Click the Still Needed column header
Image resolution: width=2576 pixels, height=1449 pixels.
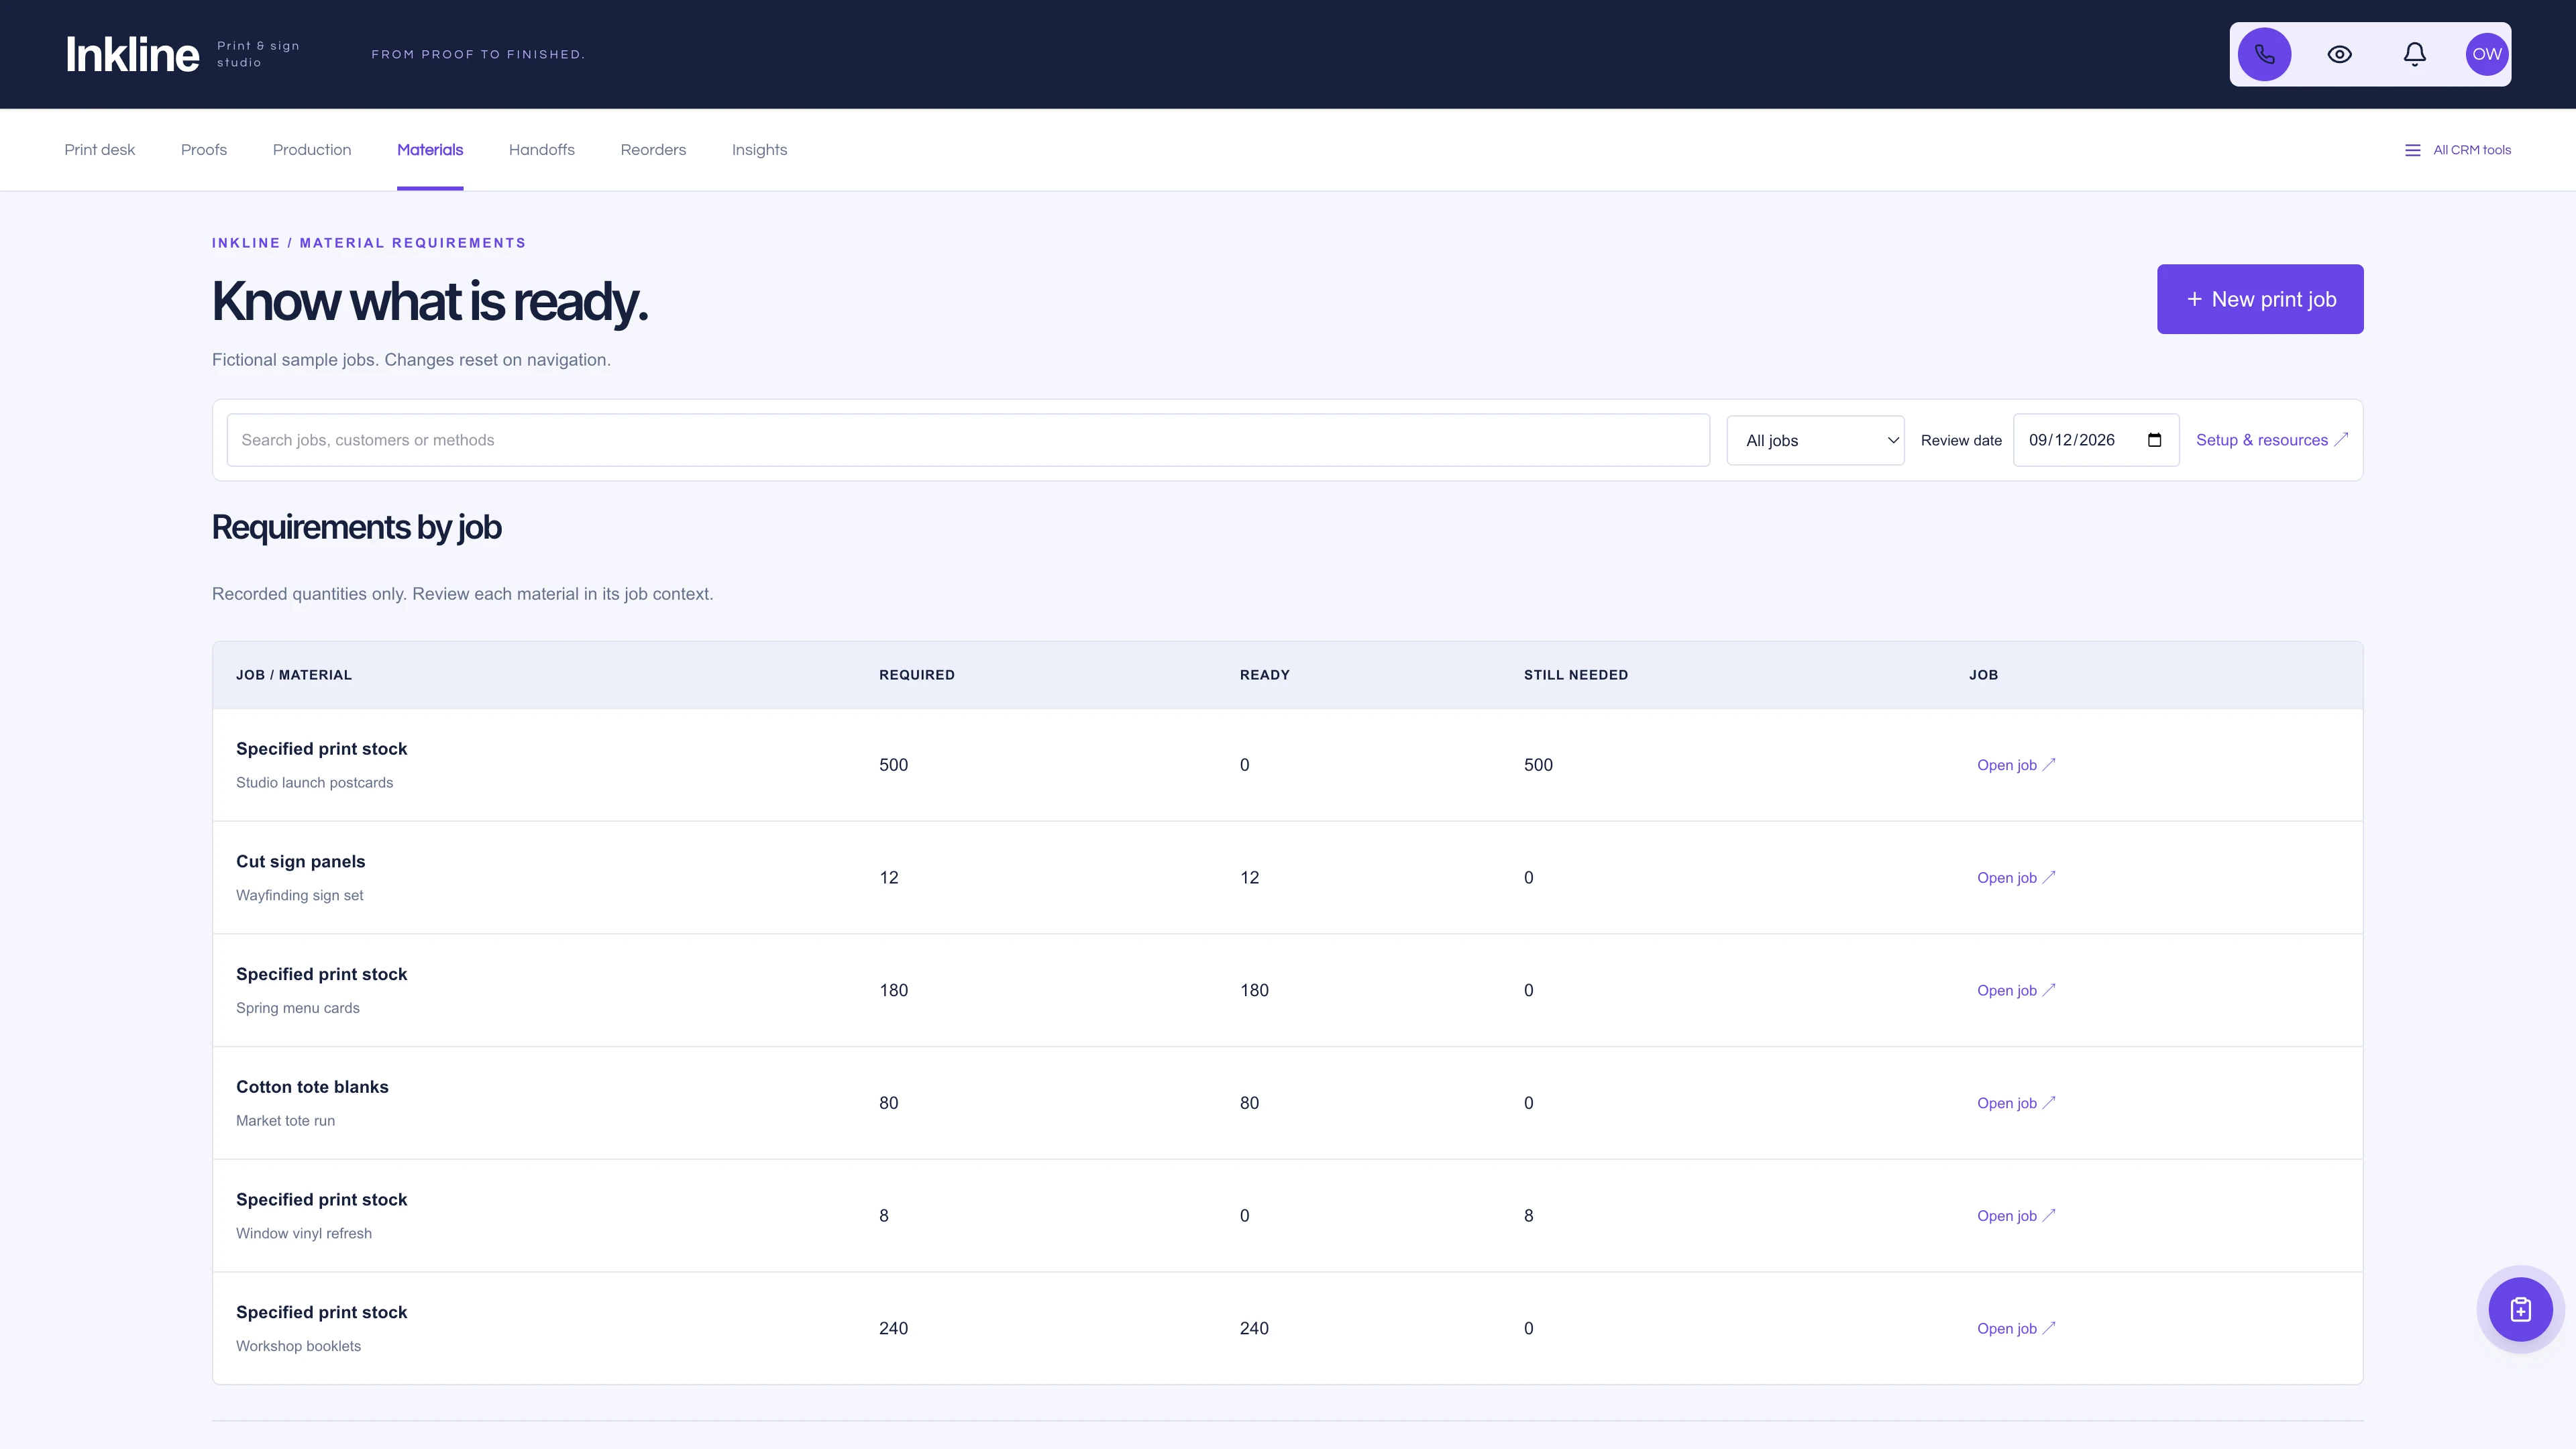point(1575,675)
